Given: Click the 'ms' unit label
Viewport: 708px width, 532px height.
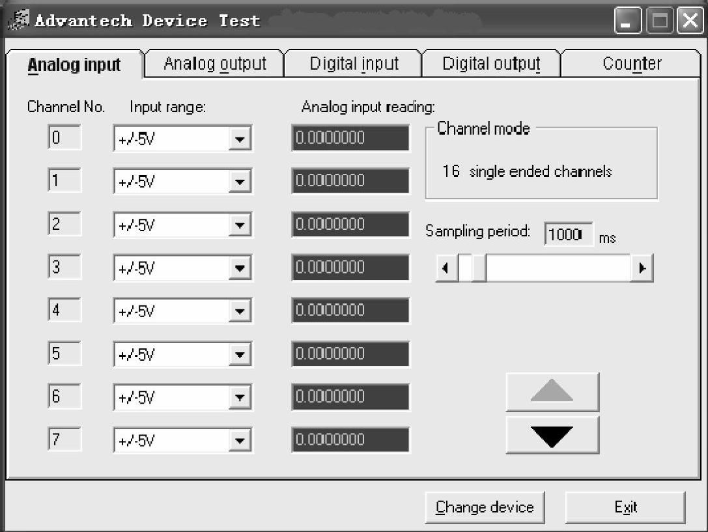Looking at the screenshot, I should coord(607,238).
